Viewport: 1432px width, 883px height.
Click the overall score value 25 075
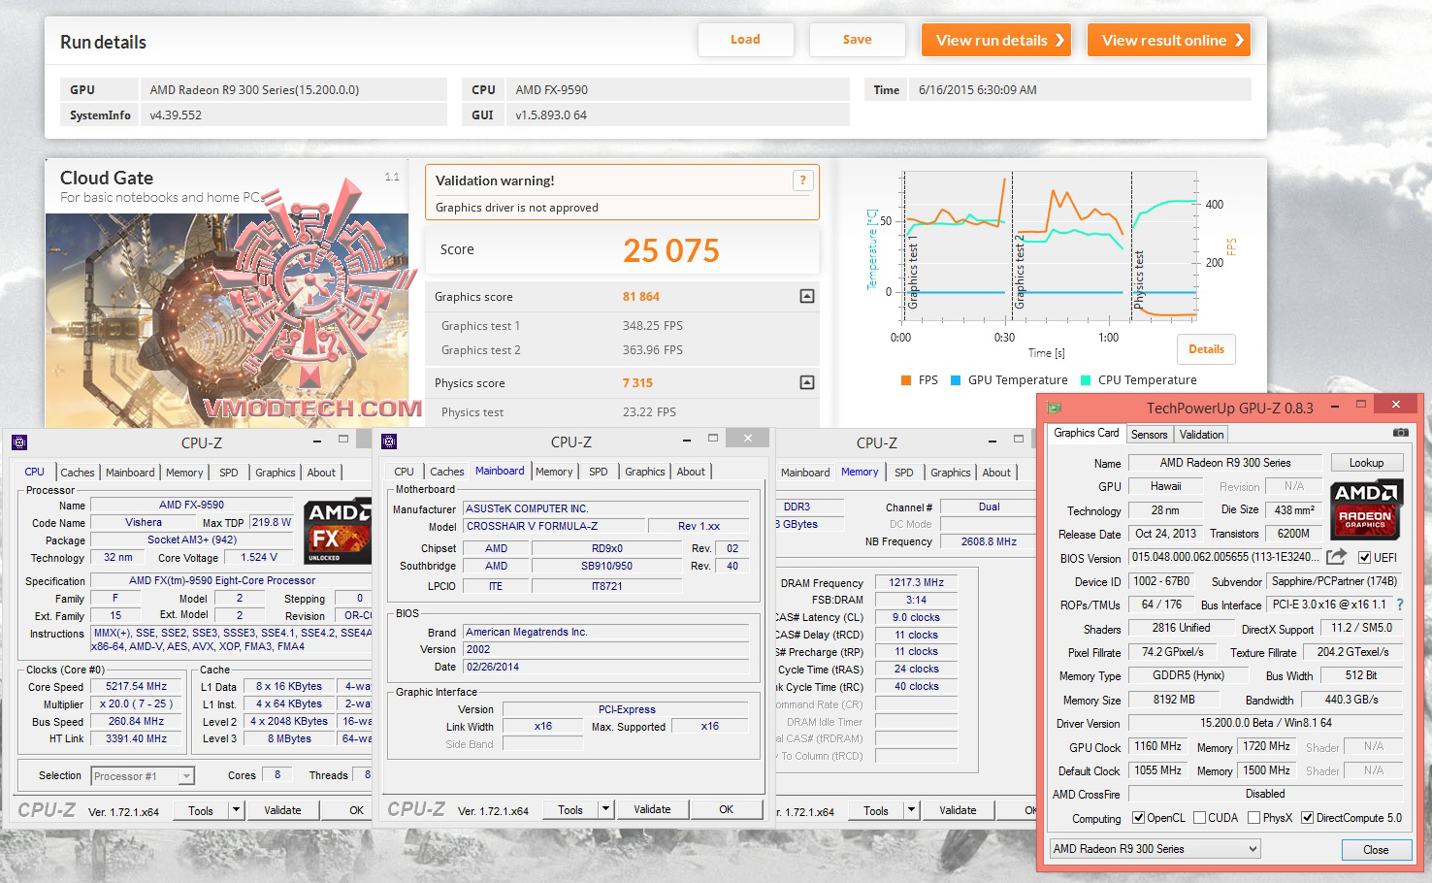point(671,251)
